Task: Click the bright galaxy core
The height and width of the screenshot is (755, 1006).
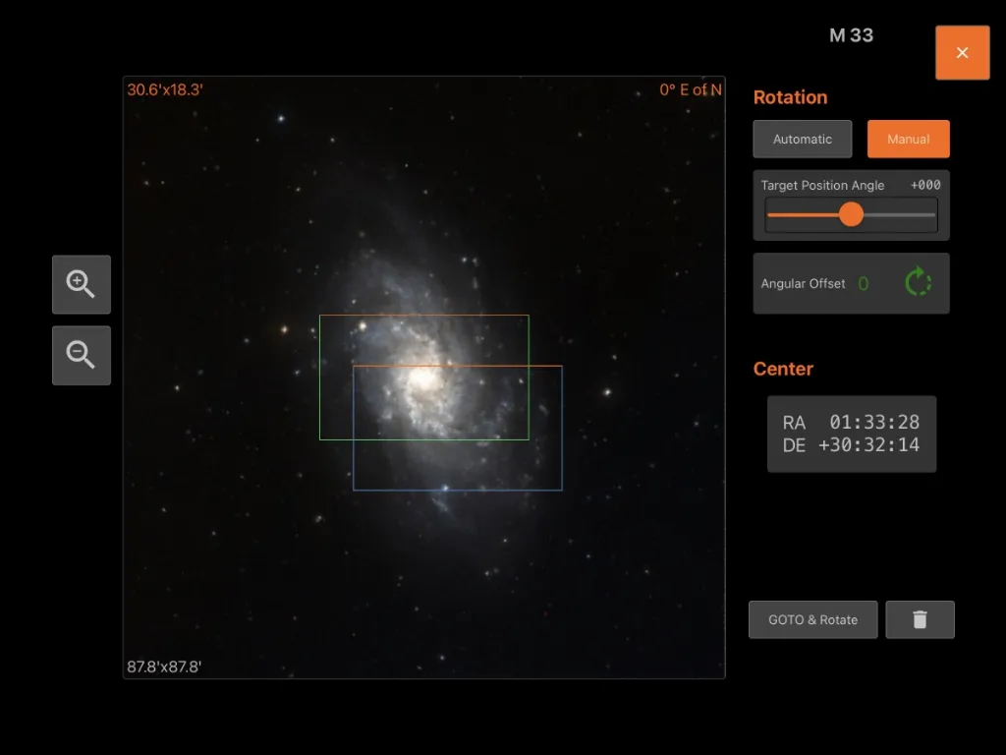Action: pos(422,378)
